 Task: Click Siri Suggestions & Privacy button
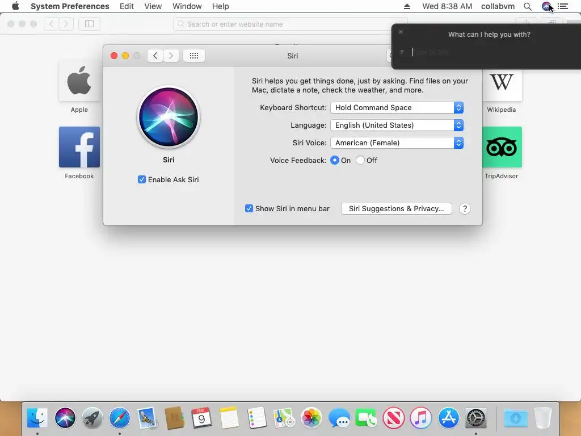(x=397, y=208)
